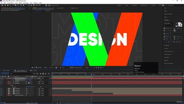Open the Motion Sketch panel
The height and width of the screenshot is (104, 184).
[x=168, y=55]
